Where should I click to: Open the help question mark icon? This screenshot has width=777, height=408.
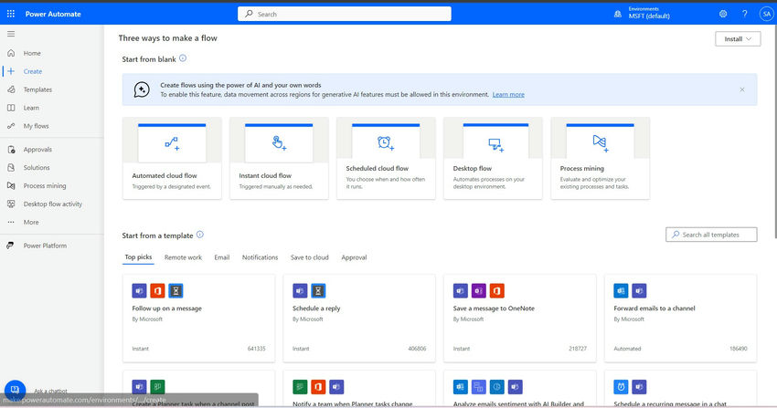click(x=744, y=14)
